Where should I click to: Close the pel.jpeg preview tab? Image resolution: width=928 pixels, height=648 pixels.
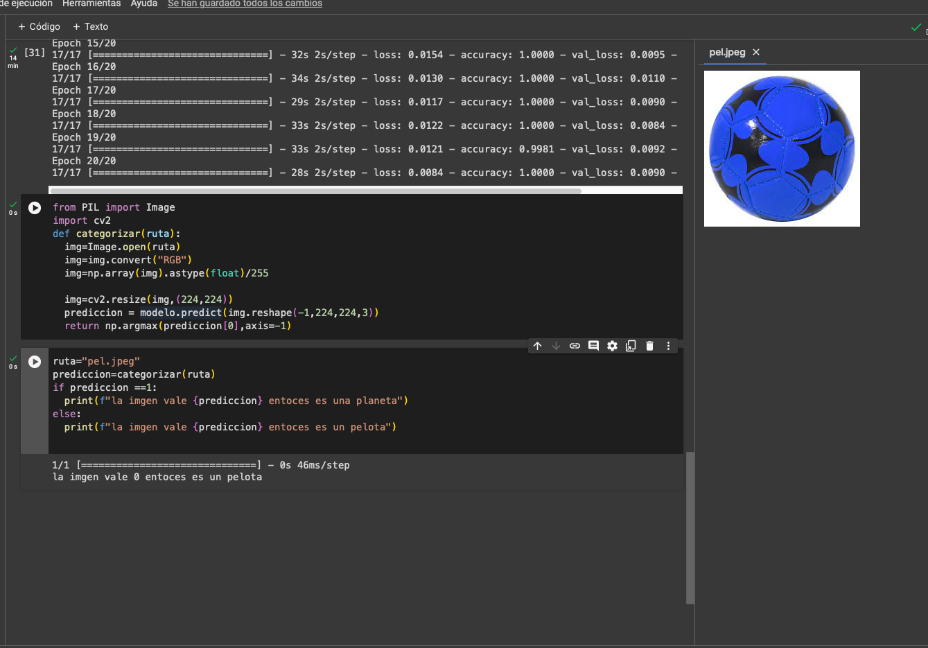pos(756,52)
